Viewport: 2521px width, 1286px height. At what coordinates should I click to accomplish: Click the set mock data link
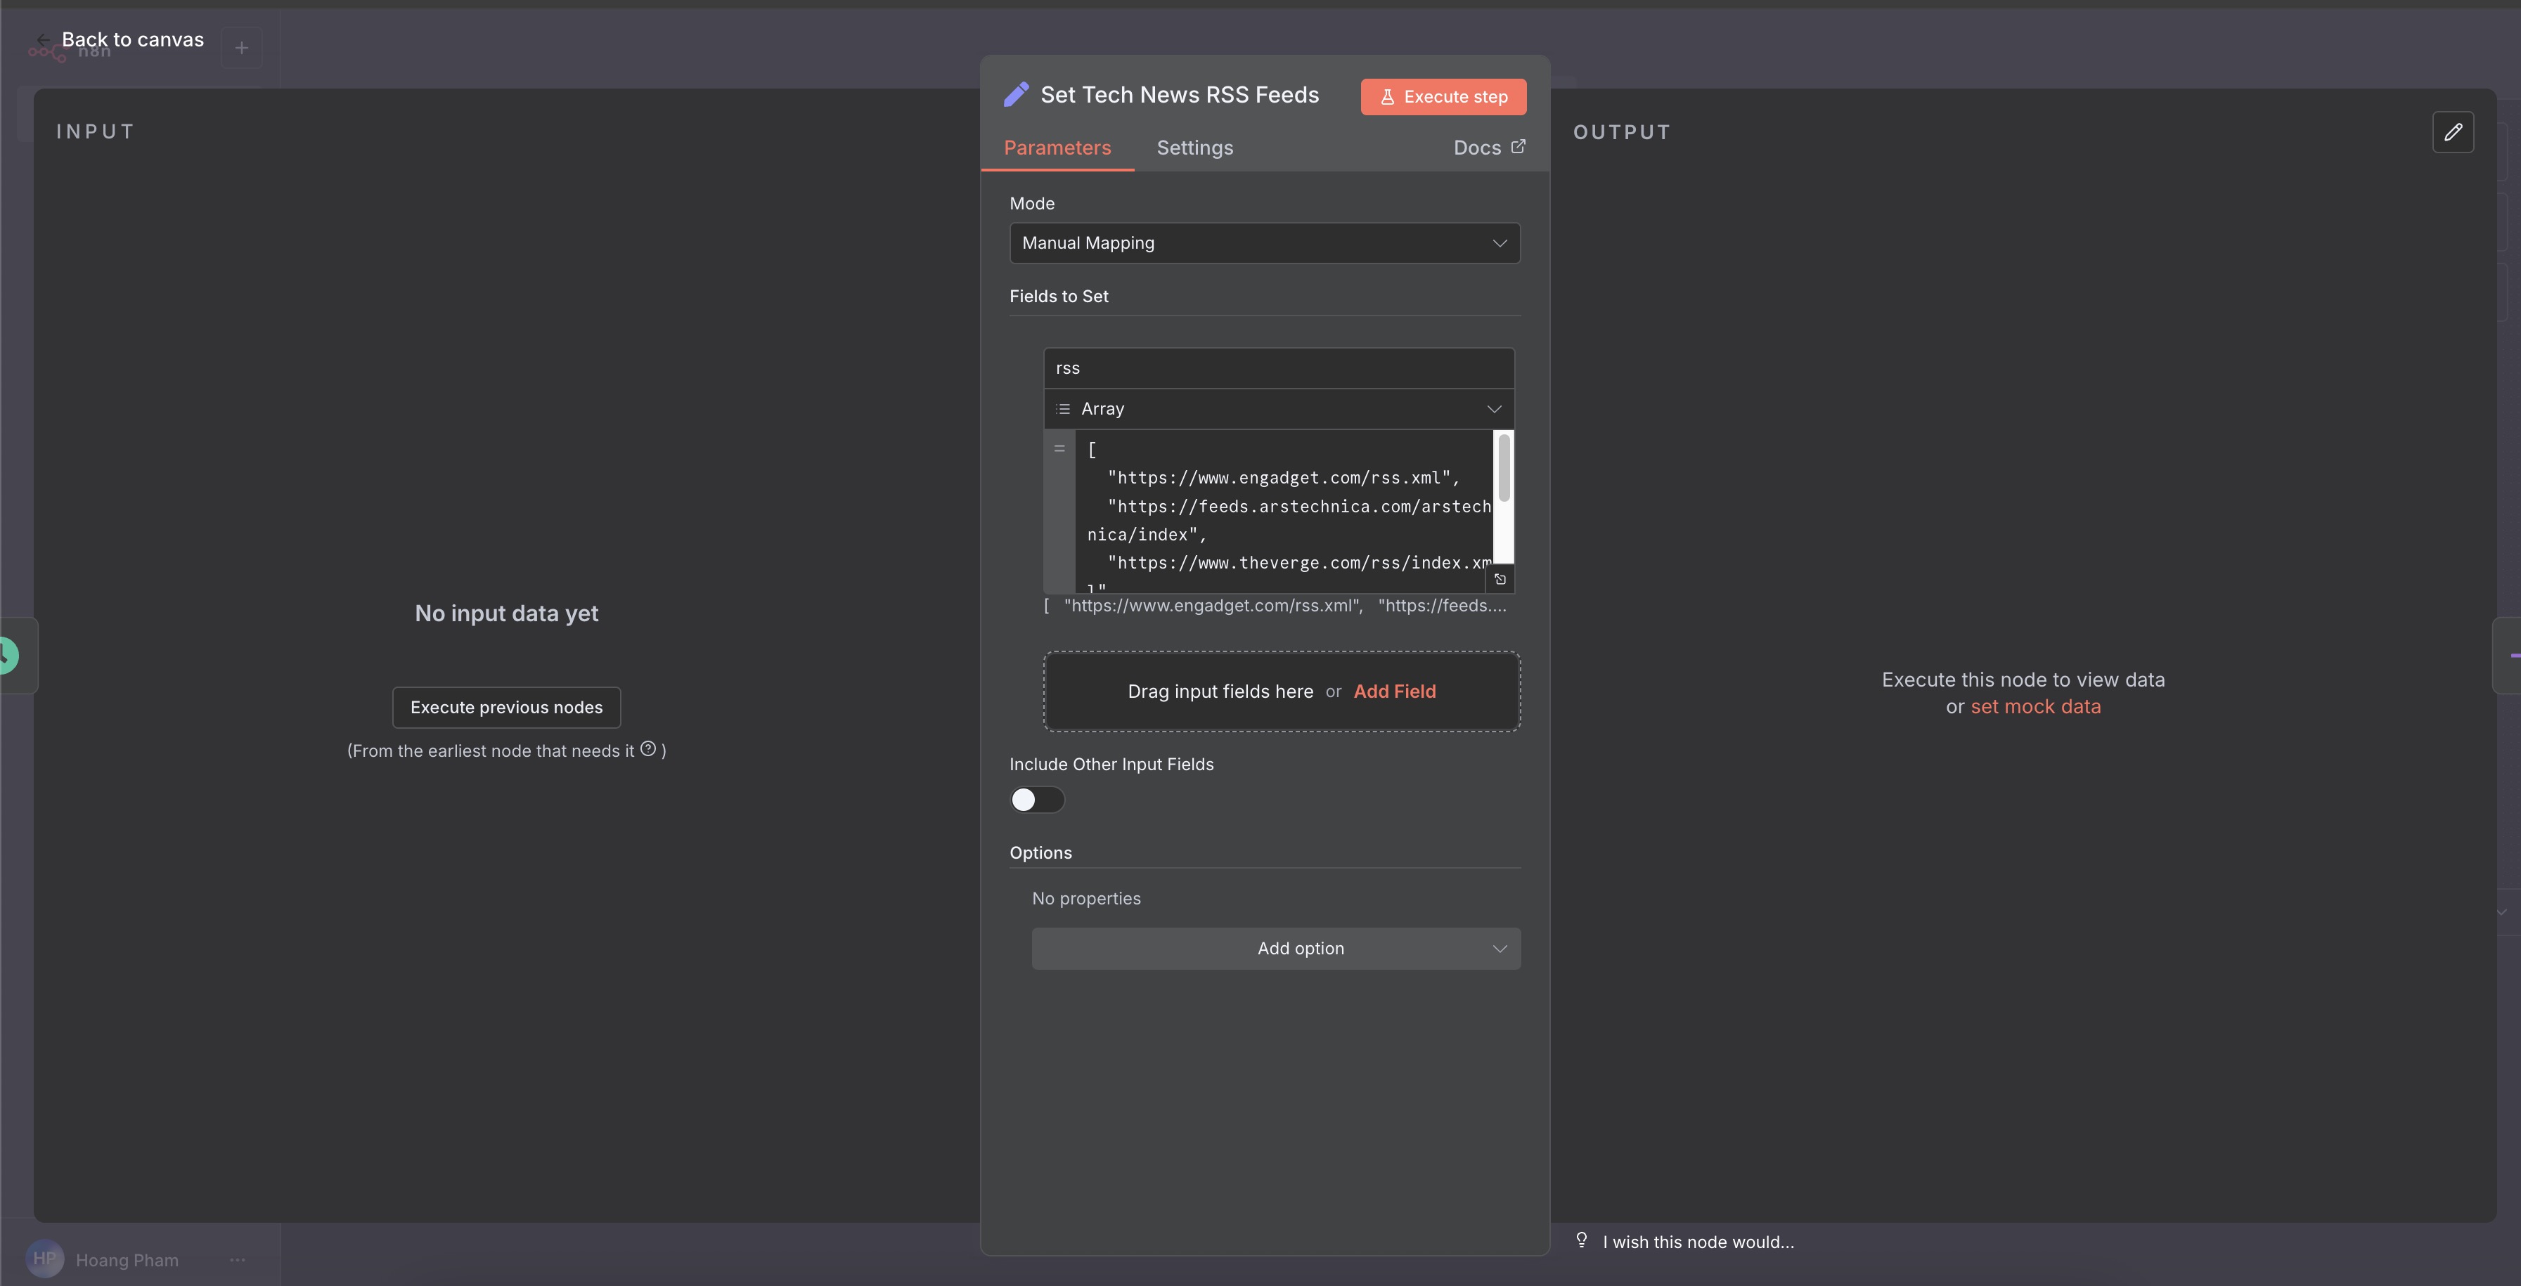coord(2036,706)
